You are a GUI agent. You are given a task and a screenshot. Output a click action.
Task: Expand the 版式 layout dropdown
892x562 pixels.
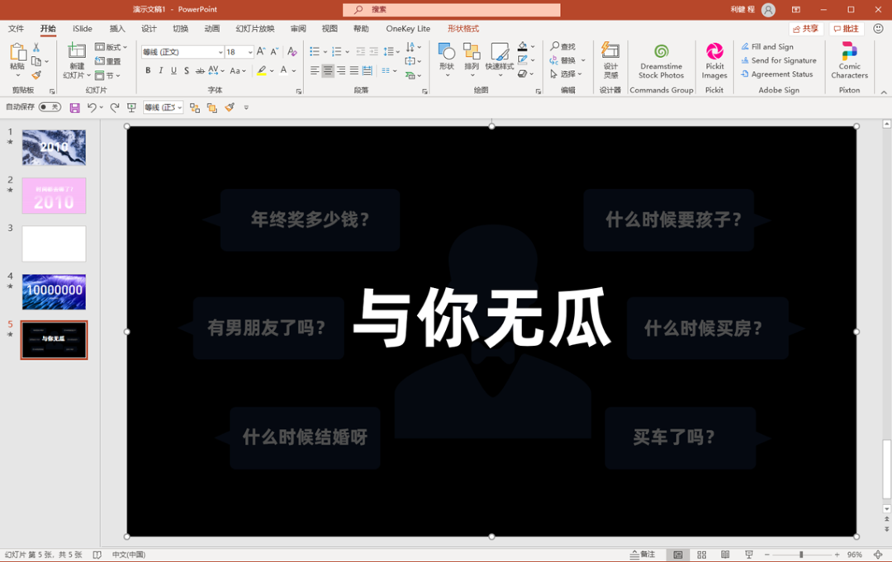pyautogui.click(x=111, y=47)
